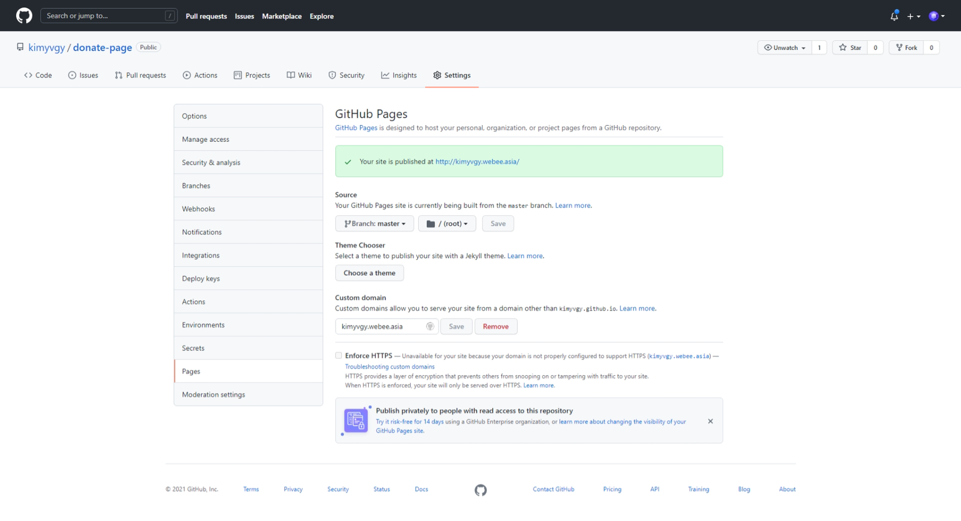The height and width of the screenshot is (521, 961).
Task: Click the DNS check icon in domain field
Action: pyautogui.click(x=430, y=326)
